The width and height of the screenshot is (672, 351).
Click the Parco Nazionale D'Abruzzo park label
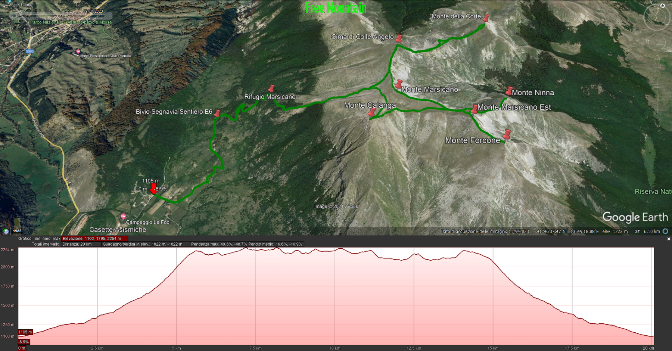(71, 22)
